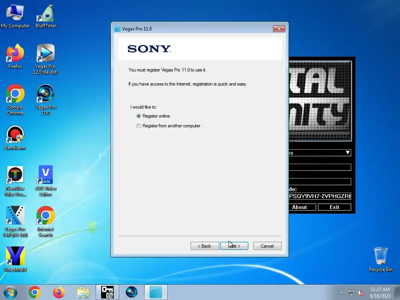Open NewBlue Titler Pro shortcut
The image size is (400, 300).
point(15,181)
